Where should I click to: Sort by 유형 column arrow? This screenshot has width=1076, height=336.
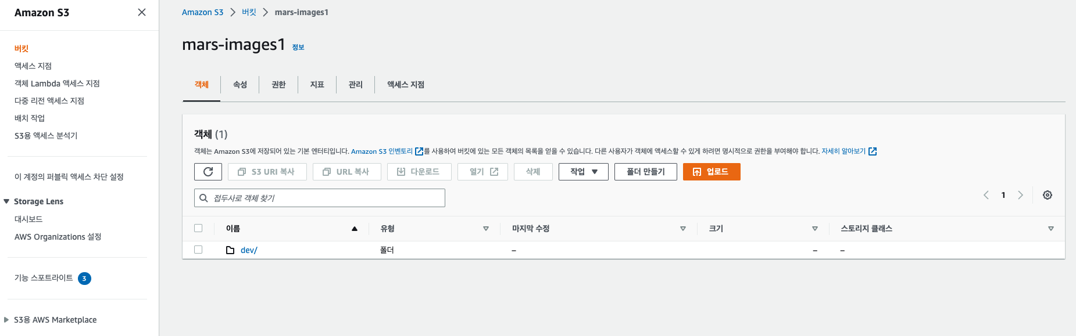click(x=486, y=229)
